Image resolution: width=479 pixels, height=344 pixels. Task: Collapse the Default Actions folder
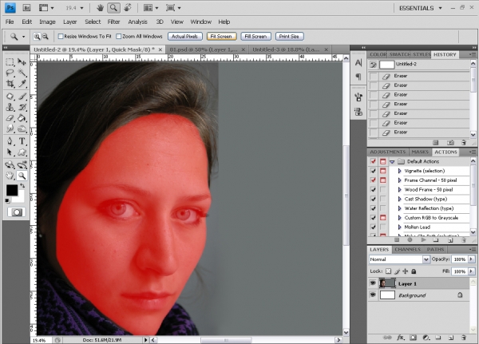click(x=392, y=161)
